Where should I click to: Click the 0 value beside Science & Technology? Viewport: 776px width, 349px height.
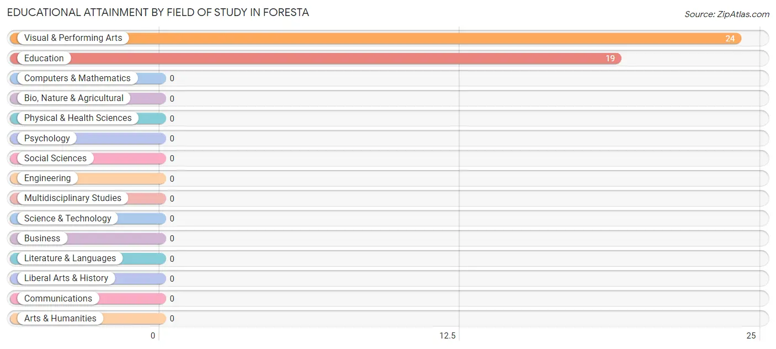(x=172, y=219)
